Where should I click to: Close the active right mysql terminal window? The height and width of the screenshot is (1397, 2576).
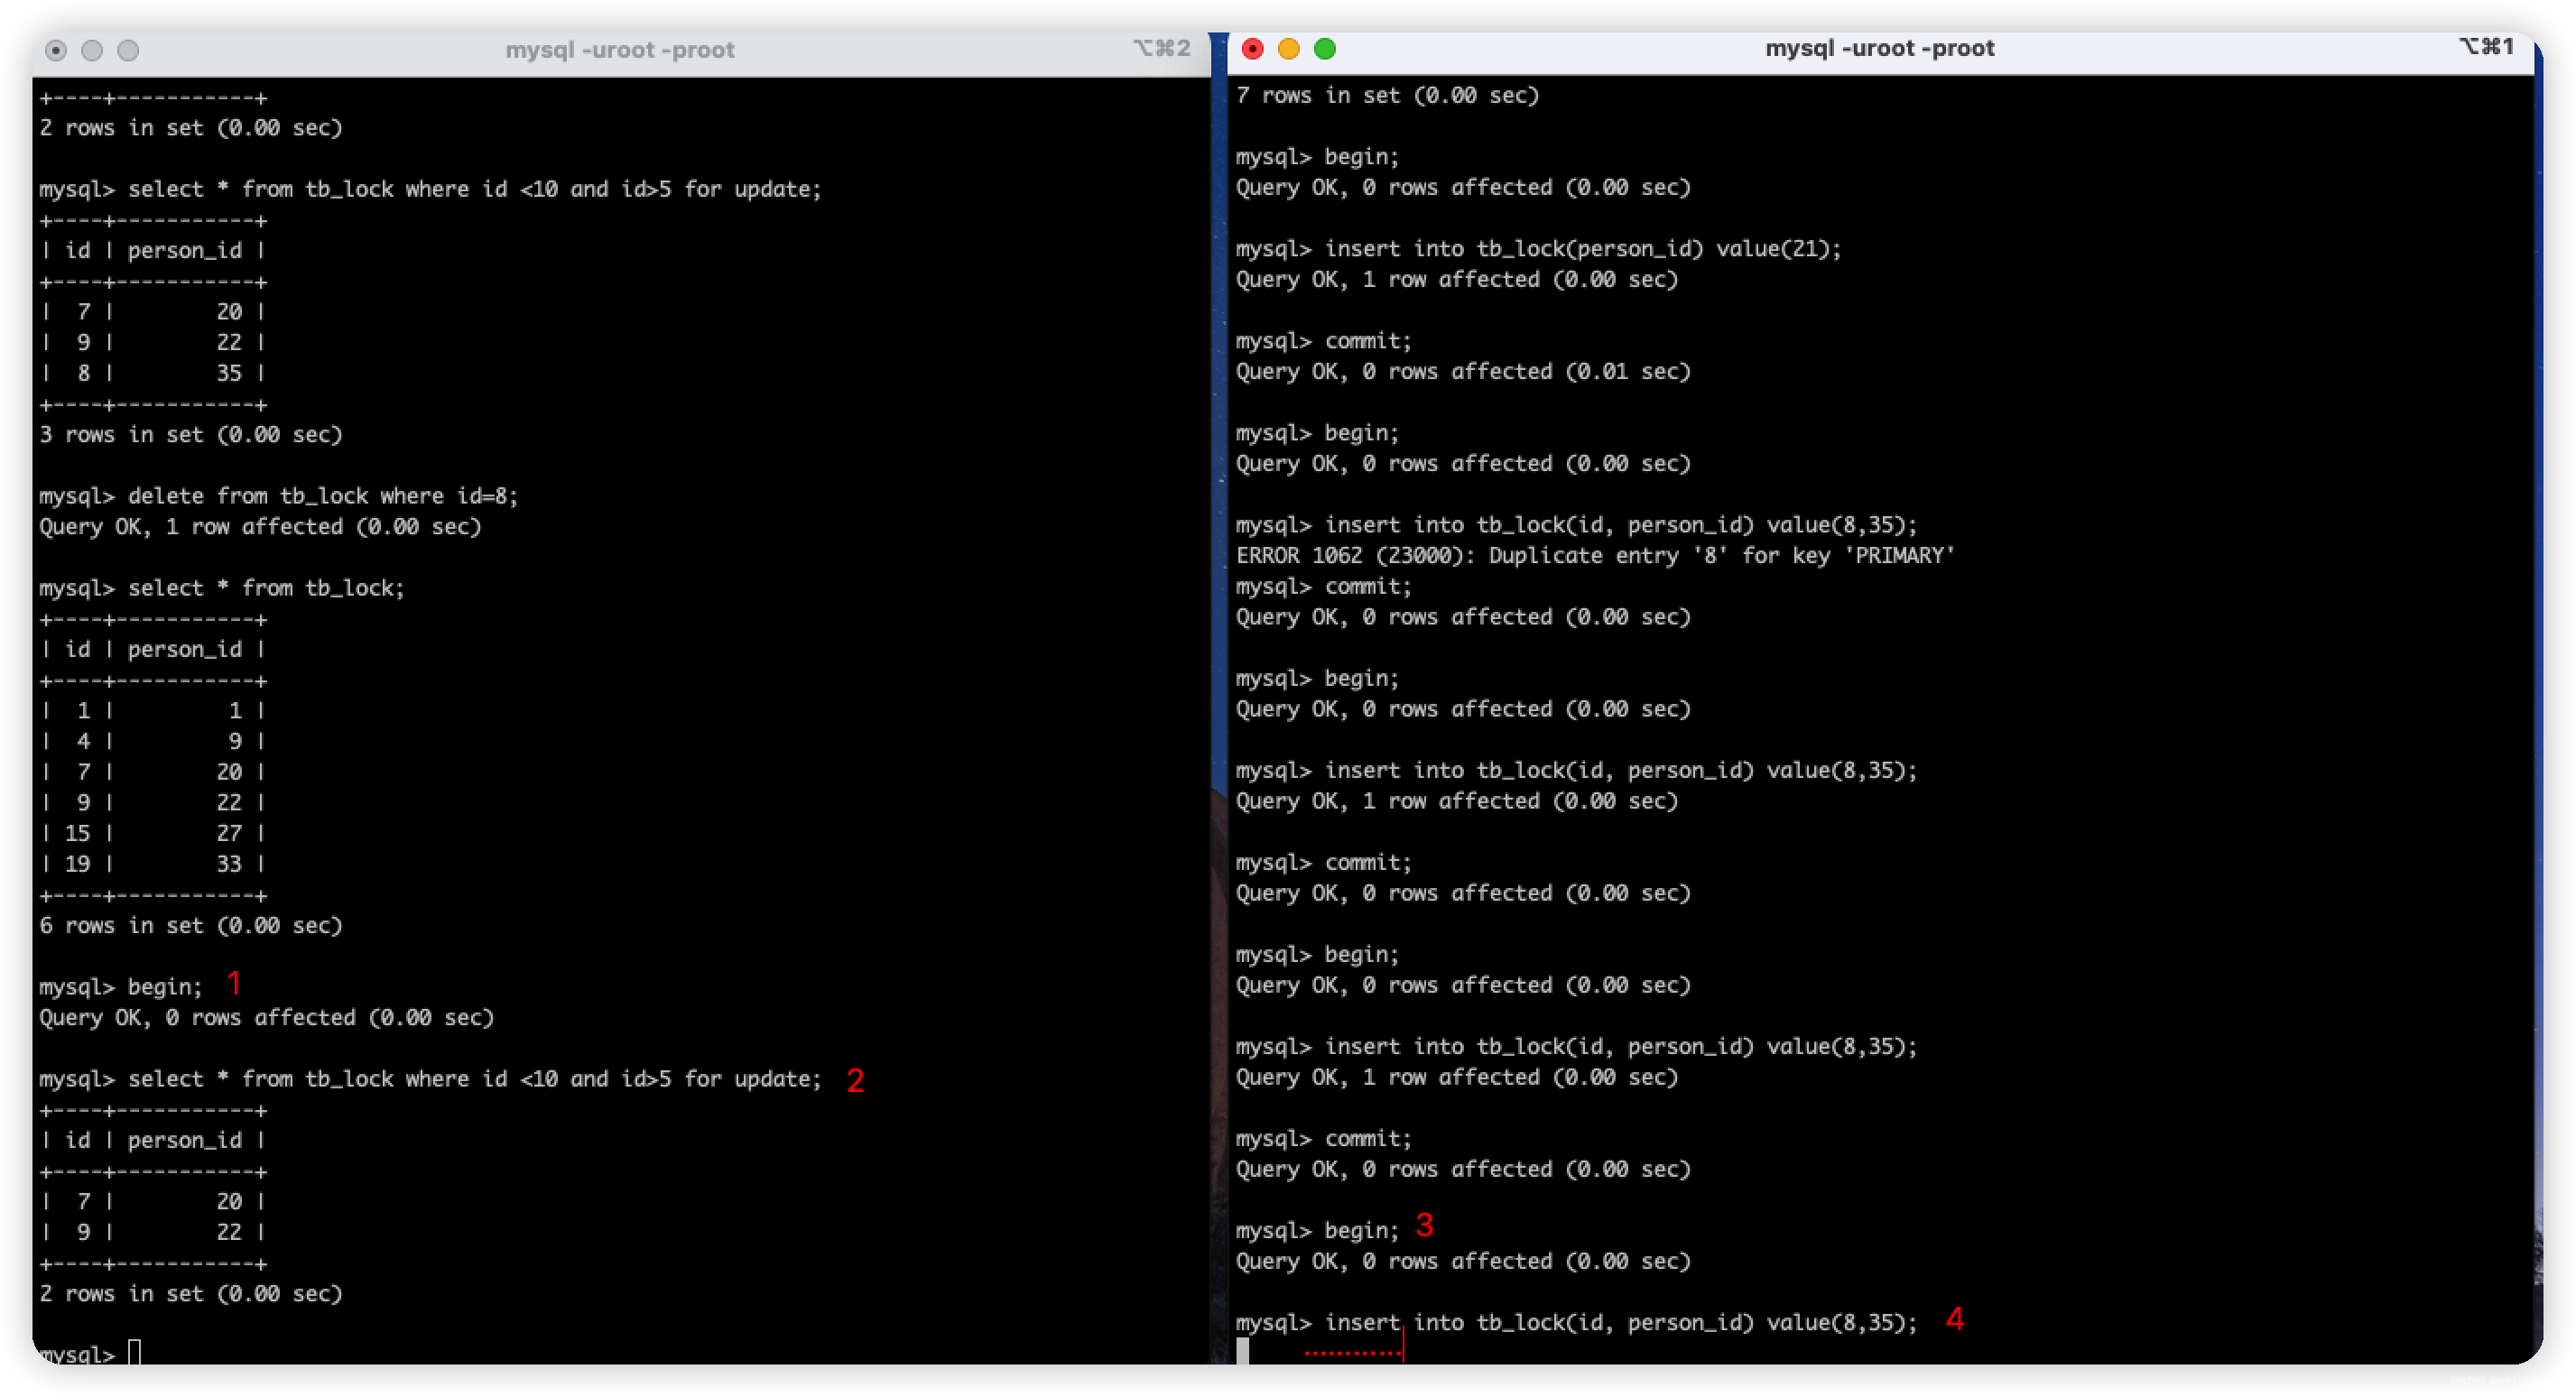click(x=1252, y=49)
